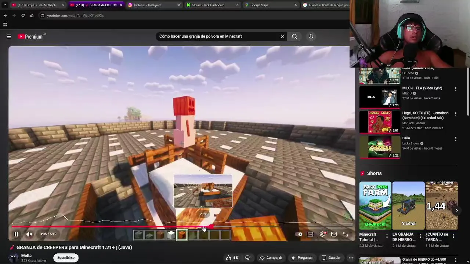Like the video, 4 K thumbs-up
This screenshot has height=264, width=470.
(232, 258)
